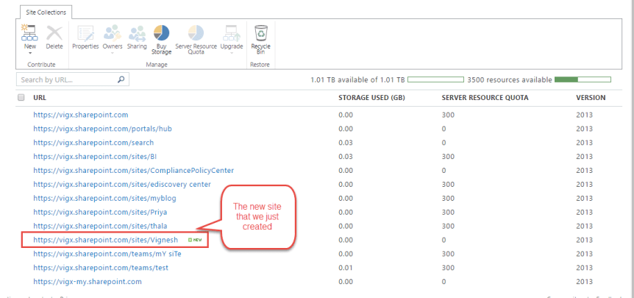This screenshot has height=298, width=634.
Task: Expand the Owners dropdown arrow
Action: pos(112,53)
